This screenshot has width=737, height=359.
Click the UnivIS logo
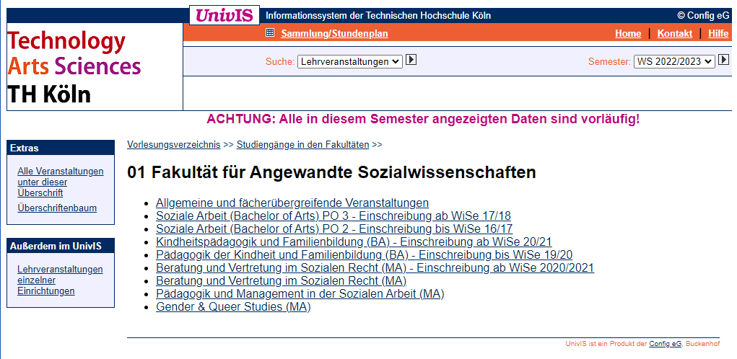coord(224,15)
